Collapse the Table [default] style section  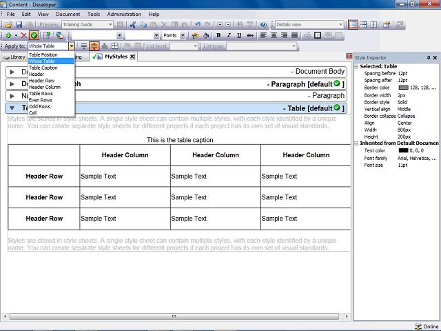(12, 108)
